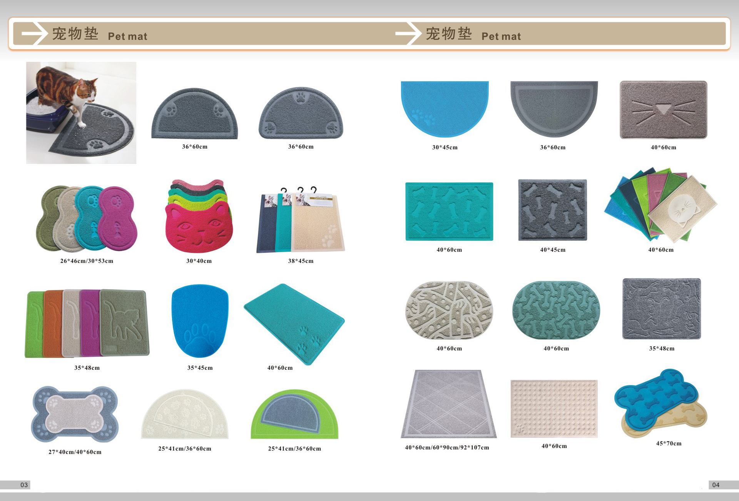
Task: Click the cat on litter mat photo
Action: (x=81, y=113)
